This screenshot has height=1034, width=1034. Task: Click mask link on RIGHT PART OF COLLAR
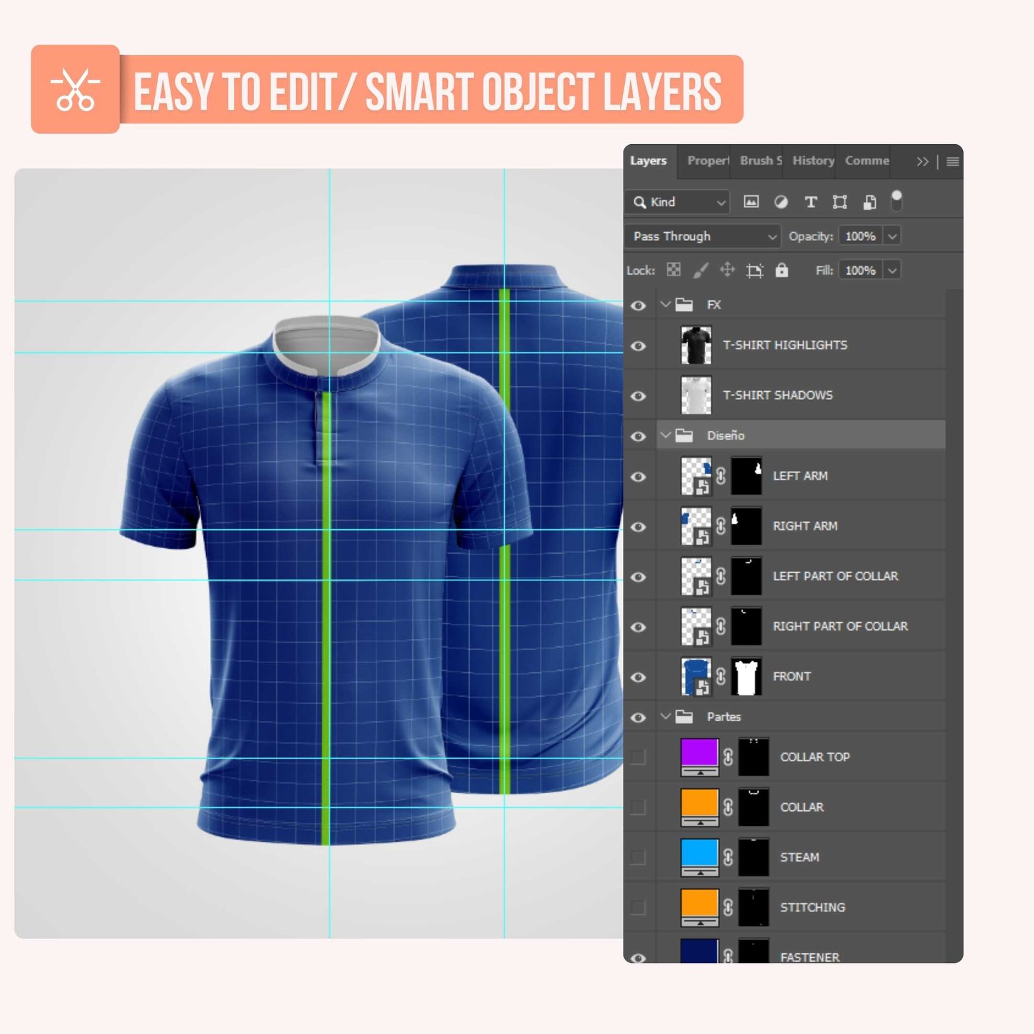(x=721, y=627)
